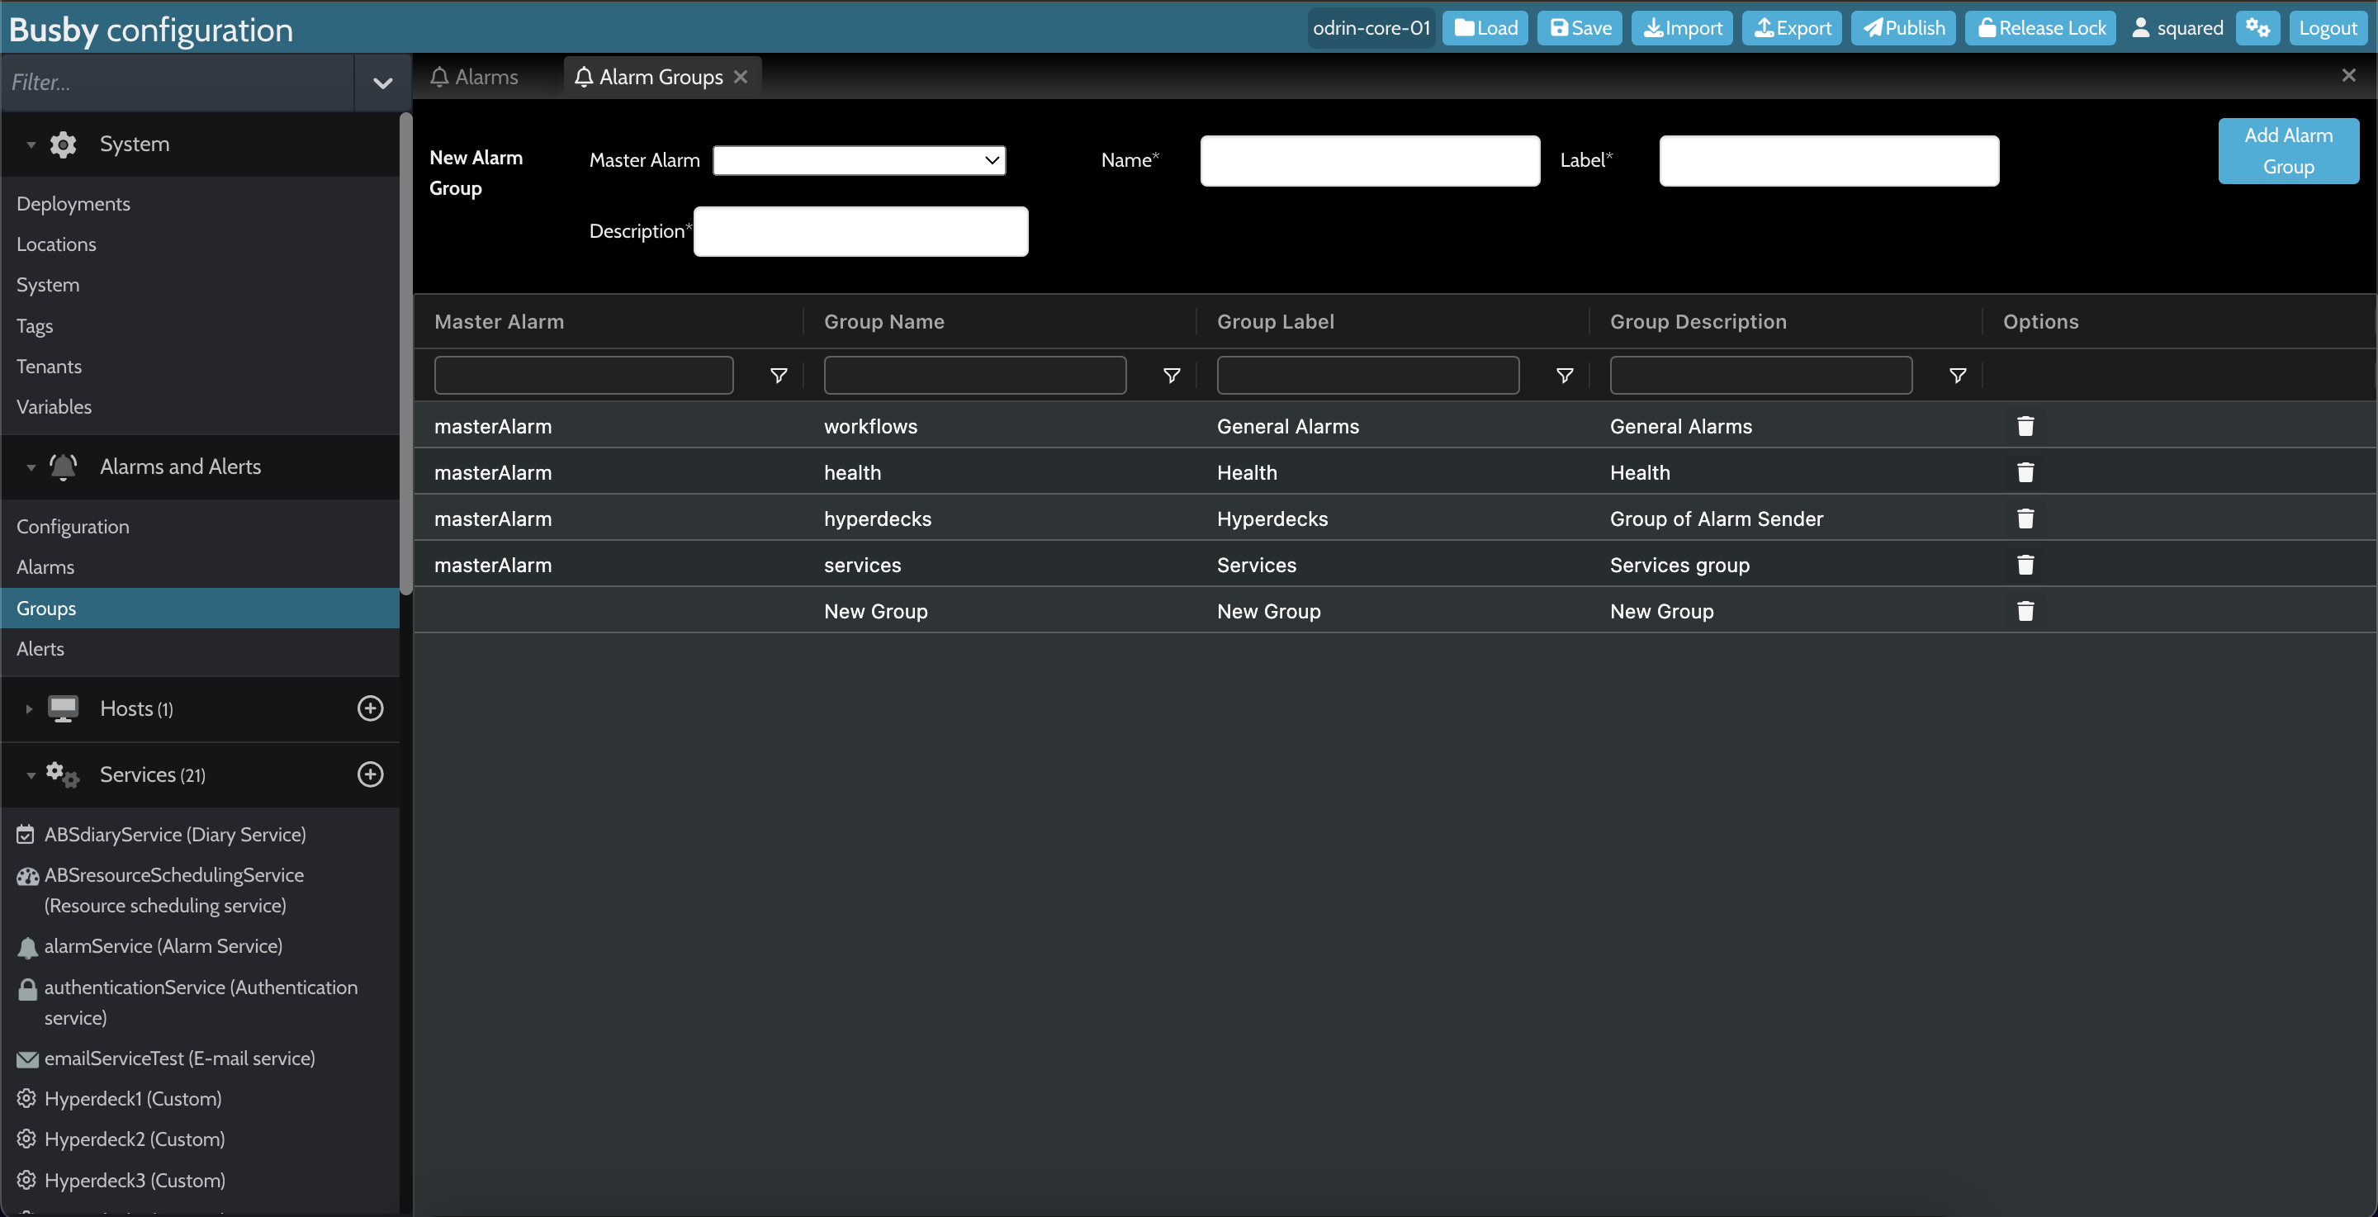
Task: Click the sidebar vertical scrollbar
Action: pos(405,353)
